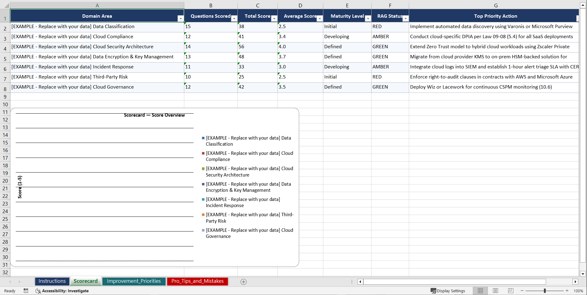Click the calendar icon next to Ready status
The width and height of the screenshot is (587, 295).
point(26,291)
